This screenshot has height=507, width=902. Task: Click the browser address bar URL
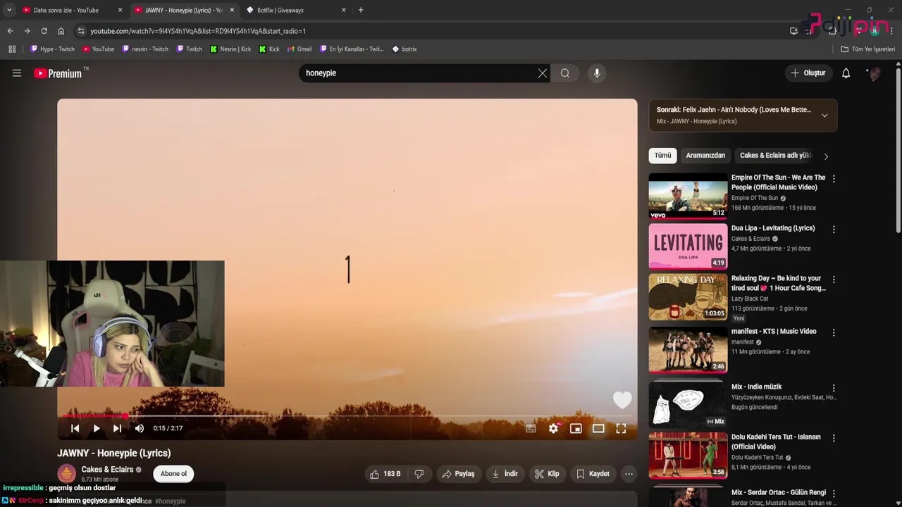[x=198, y=31]
